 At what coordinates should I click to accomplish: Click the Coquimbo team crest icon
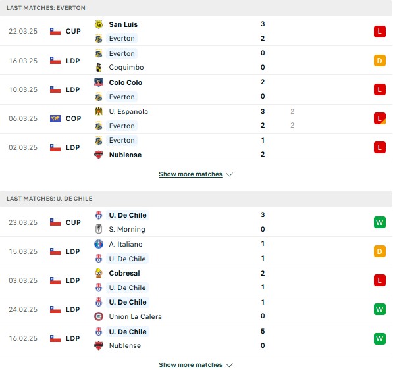tap(99, 67)
